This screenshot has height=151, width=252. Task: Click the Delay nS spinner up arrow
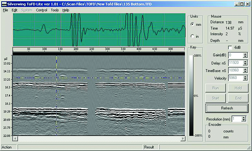[x=245, y=61]
